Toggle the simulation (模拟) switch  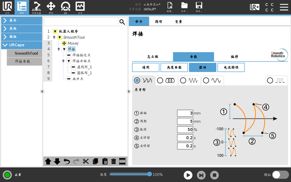click(x=280, y=175)
